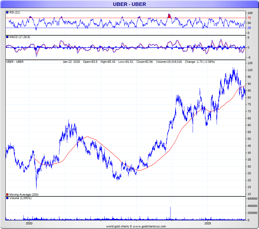Click the RSI (21) legend square
Screen dimensions: 259x229
coord(7,13)
